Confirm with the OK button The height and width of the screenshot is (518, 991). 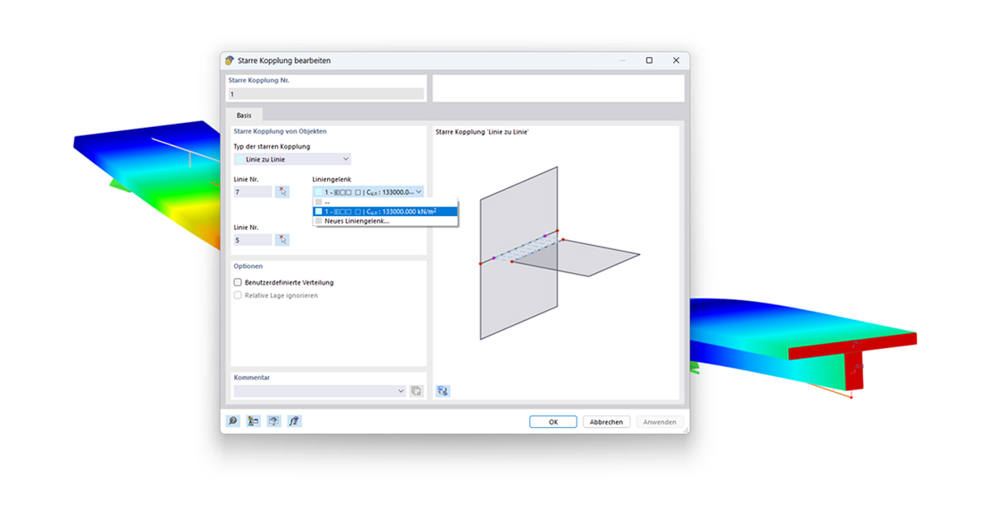tap(553, 421)
